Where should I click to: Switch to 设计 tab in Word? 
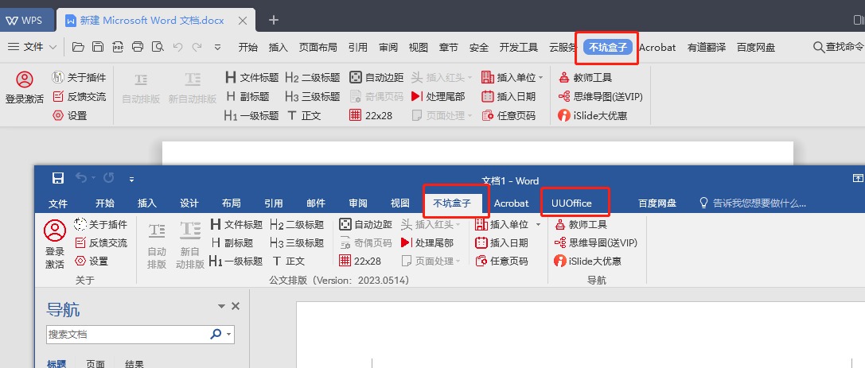point(189,203)
